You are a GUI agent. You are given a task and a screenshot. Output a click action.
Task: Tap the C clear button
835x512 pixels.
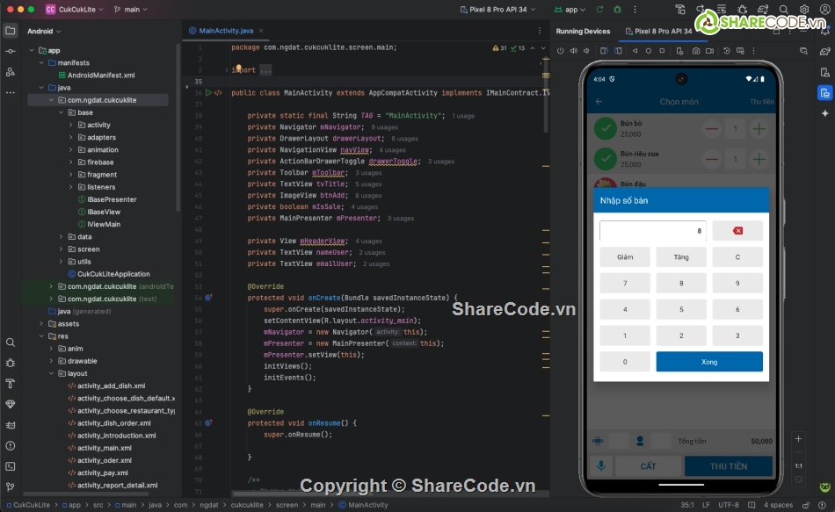point(737,257)
